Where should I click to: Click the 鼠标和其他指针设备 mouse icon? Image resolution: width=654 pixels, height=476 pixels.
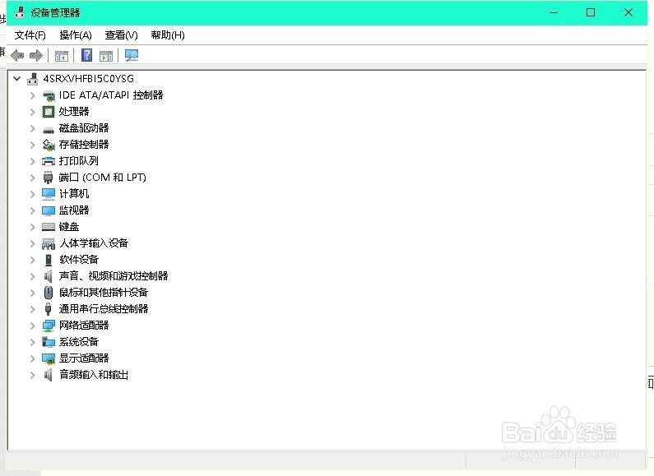coord(49,293)
